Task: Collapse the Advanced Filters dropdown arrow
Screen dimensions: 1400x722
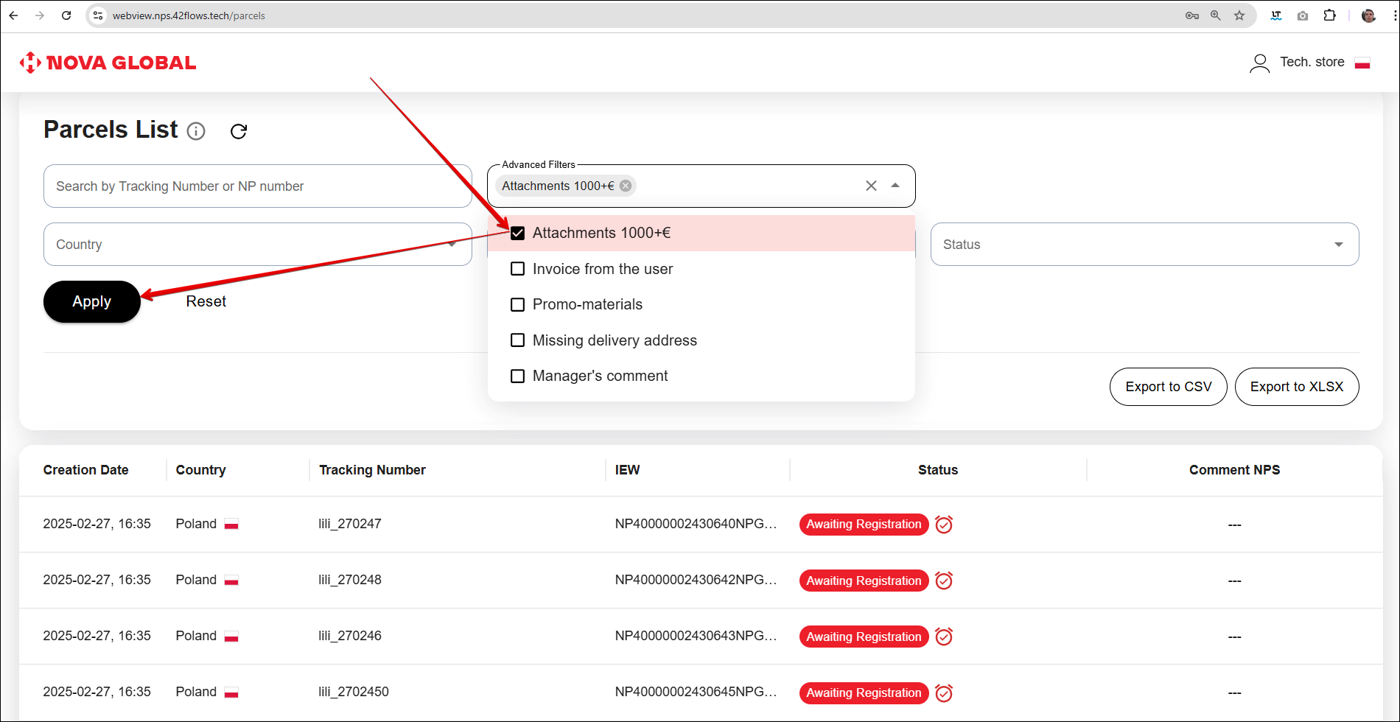Action: click(x=895, y=186)
